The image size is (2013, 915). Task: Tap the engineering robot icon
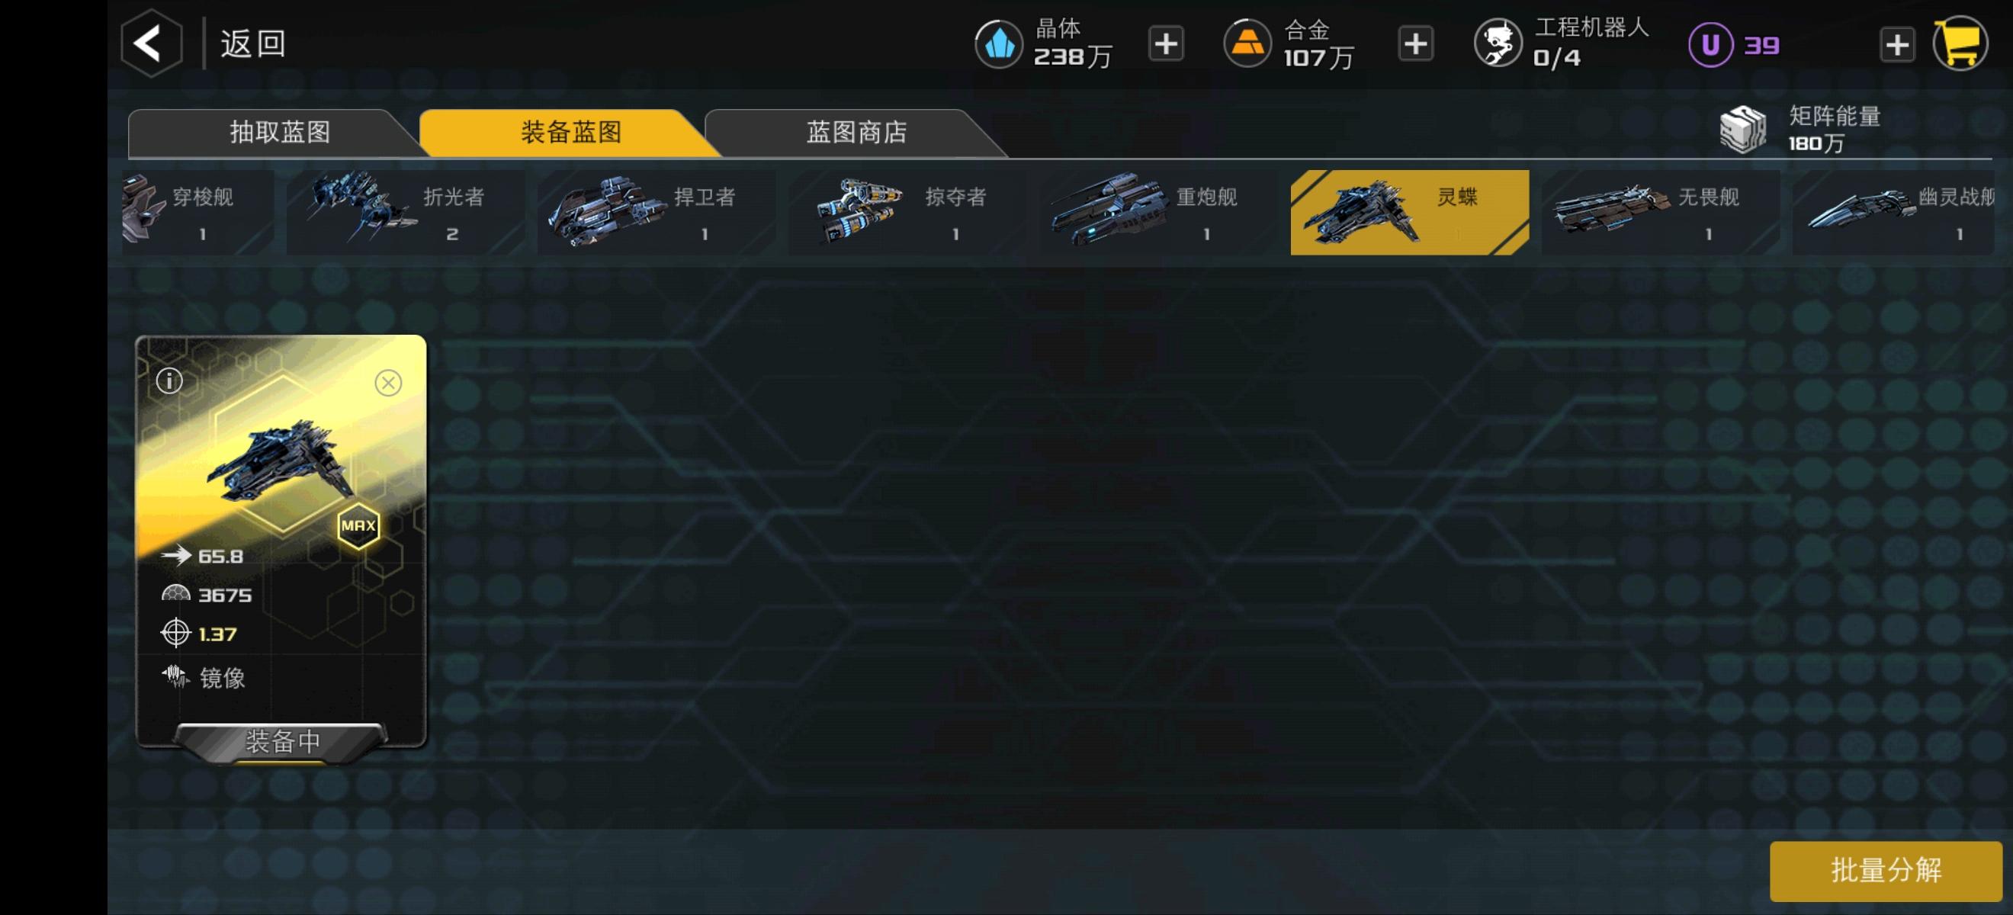coord(1497,43)
